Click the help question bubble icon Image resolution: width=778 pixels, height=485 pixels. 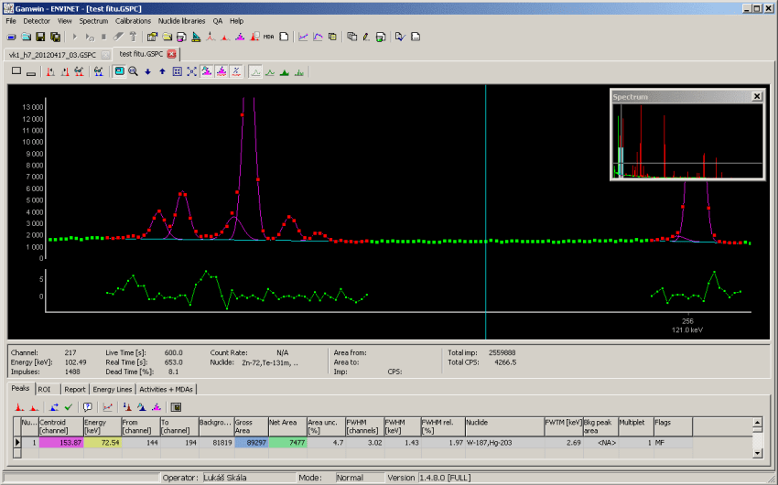pyautogui.click(x=88, y=406)
